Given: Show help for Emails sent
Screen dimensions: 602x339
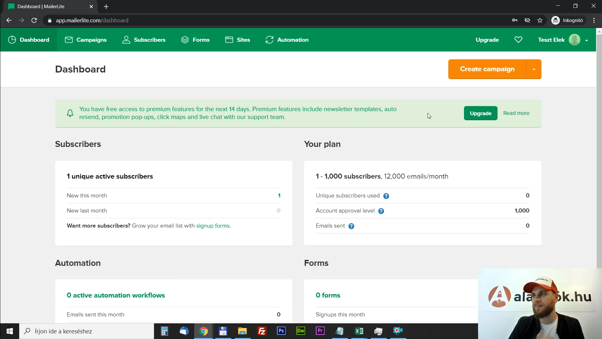Looking at the screenshot, I should (x=351, y=226).
